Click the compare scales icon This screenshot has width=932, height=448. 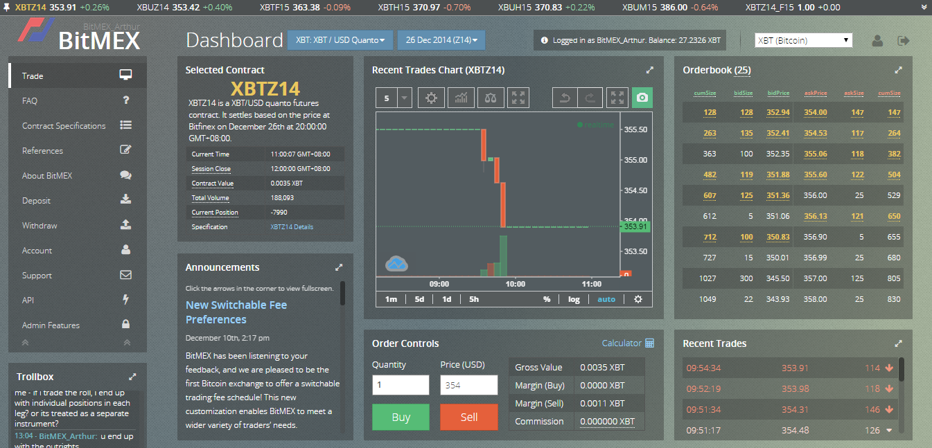[x=491, y=98]
